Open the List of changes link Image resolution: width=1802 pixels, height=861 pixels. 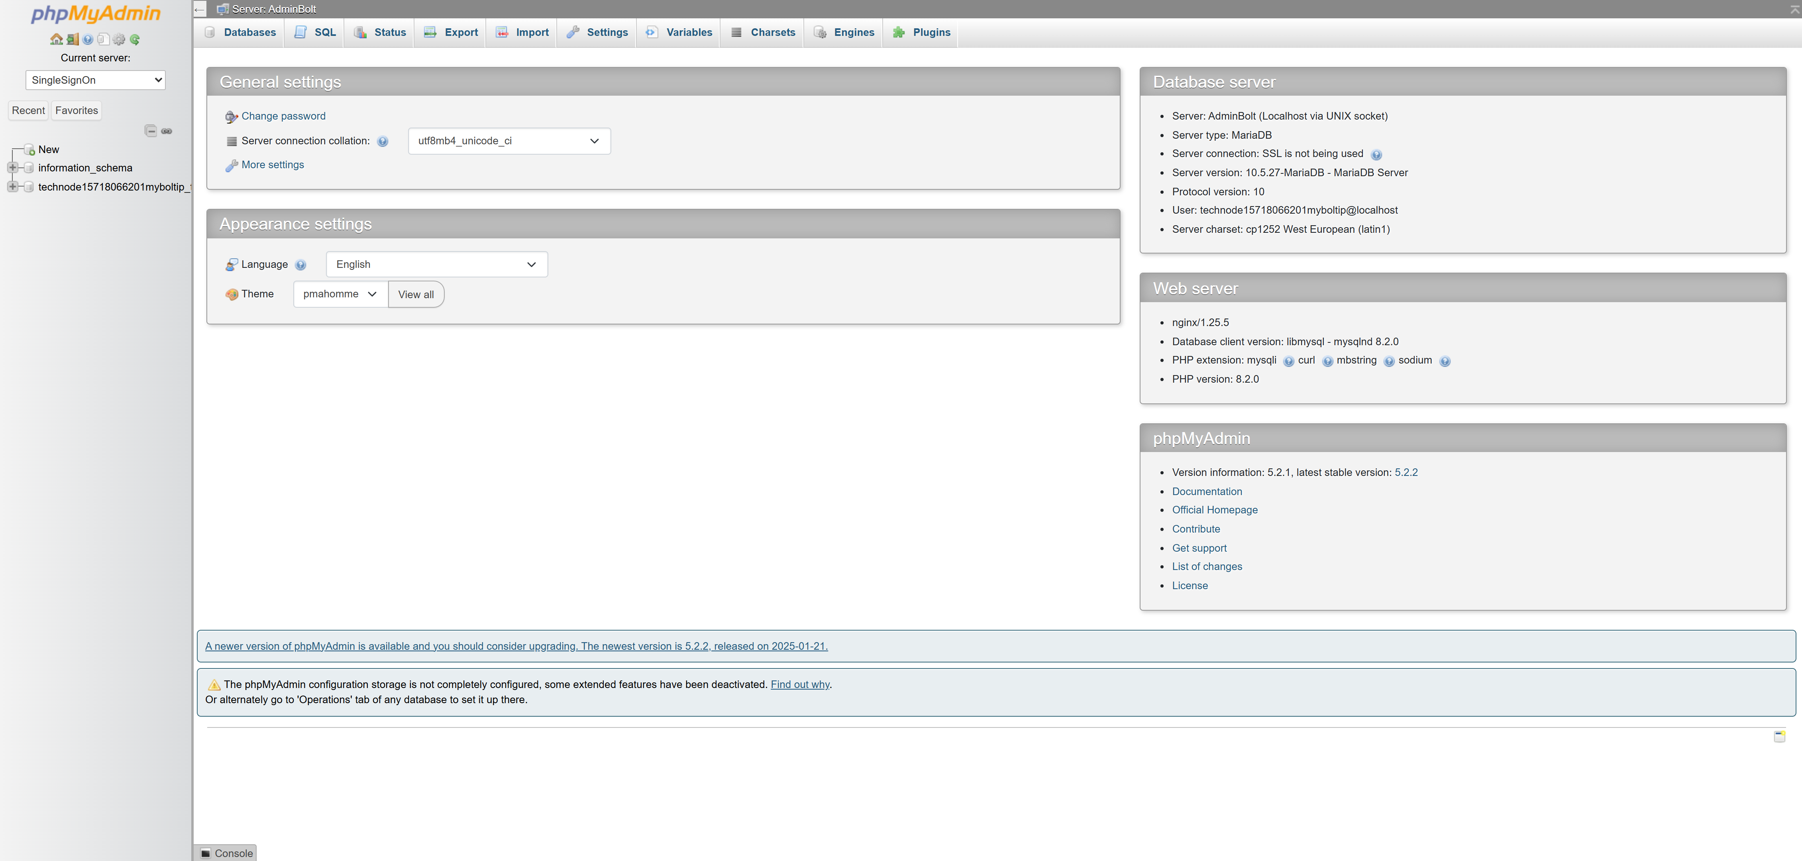1207,566
